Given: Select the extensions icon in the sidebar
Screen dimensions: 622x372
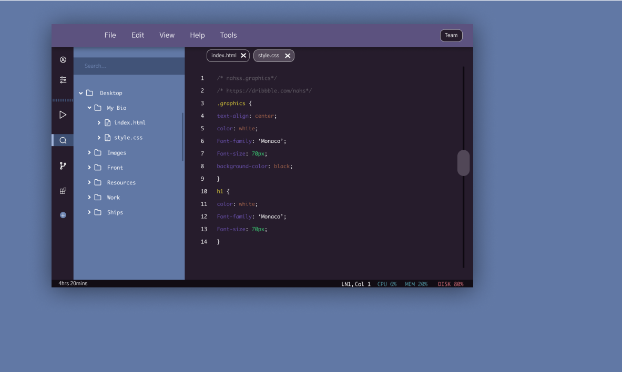Looking at the screenshot, I should click(x=63, y=190).
